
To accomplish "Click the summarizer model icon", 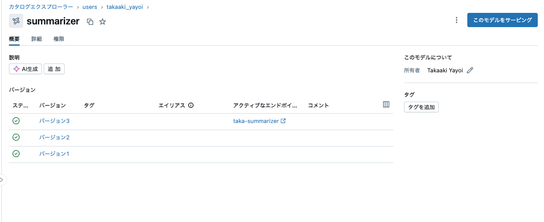I will coord(16,21).
